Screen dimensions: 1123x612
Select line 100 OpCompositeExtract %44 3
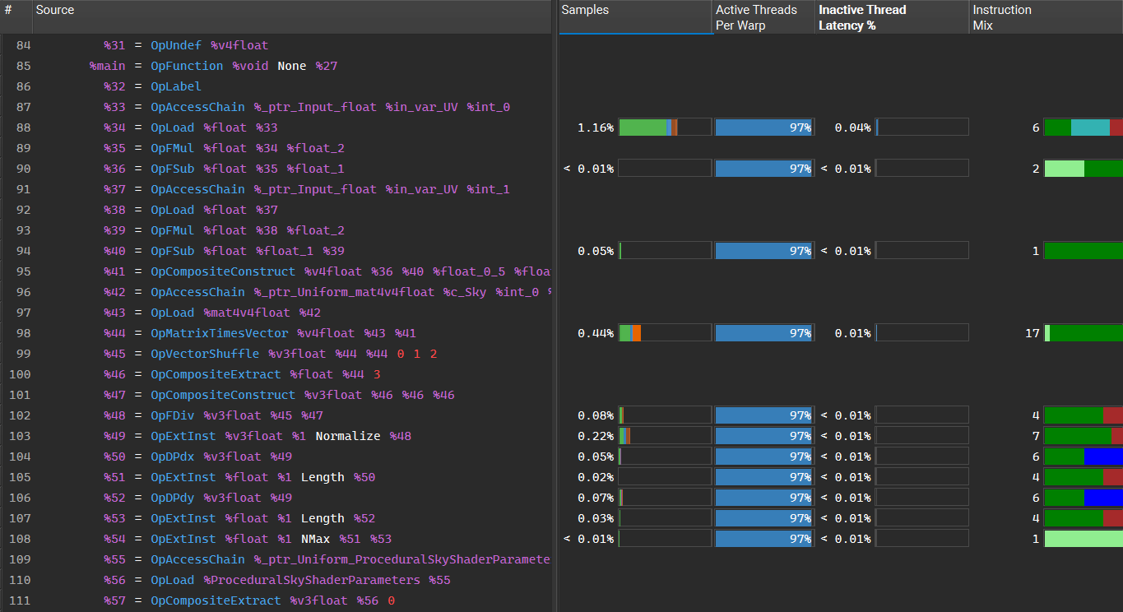pos(276,374)
